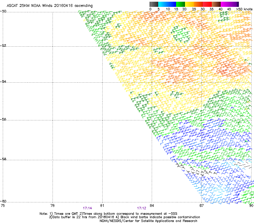
Task: Click the yellow 20-25 knots legend segment
Action: click(189, 4)
